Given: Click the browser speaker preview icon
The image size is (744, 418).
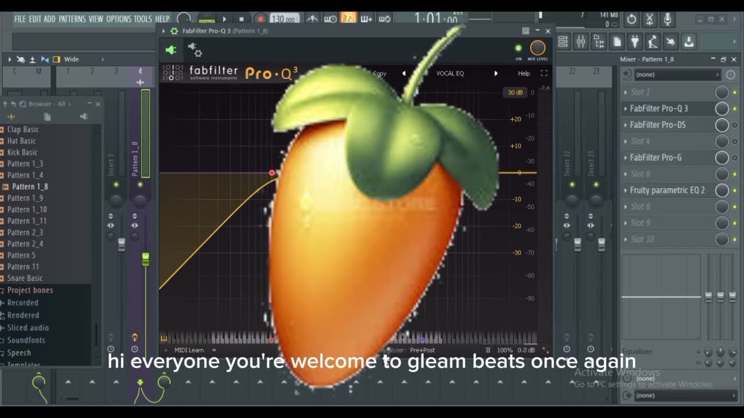Looking at the screenshot, I should [84, 117].
